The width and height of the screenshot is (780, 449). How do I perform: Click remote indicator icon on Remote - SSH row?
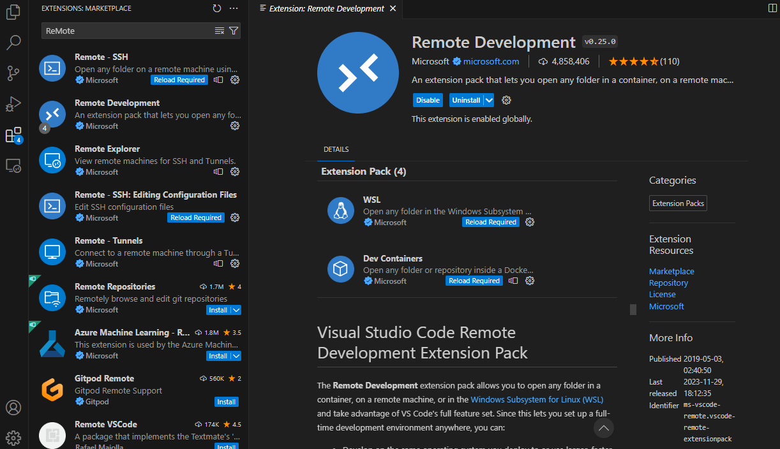(218, 80)
